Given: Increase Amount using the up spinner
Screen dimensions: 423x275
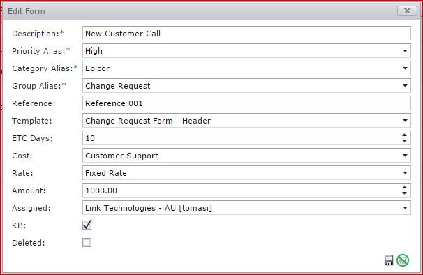Looking at the screenshot, I should (x=404, y=188).
